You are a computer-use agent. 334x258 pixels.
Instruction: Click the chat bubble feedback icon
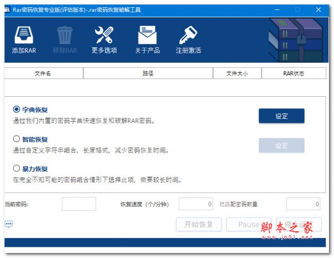click(9, 224)
